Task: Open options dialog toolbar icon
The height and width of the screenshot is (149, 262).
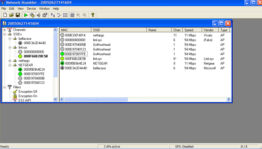Action: [x=45, y=15]
